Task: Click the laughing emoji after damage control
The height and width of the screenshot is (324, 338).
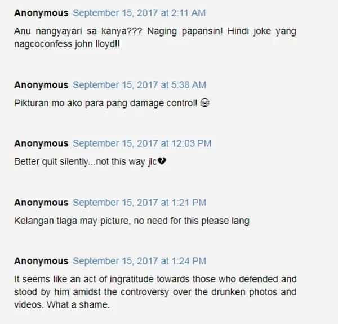Action: coord(204,103)
